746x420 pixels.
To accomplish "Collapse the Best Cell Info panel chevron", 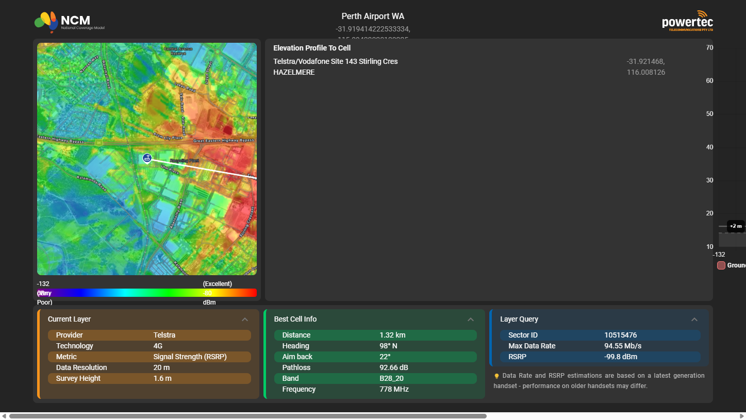I will 471,320.
